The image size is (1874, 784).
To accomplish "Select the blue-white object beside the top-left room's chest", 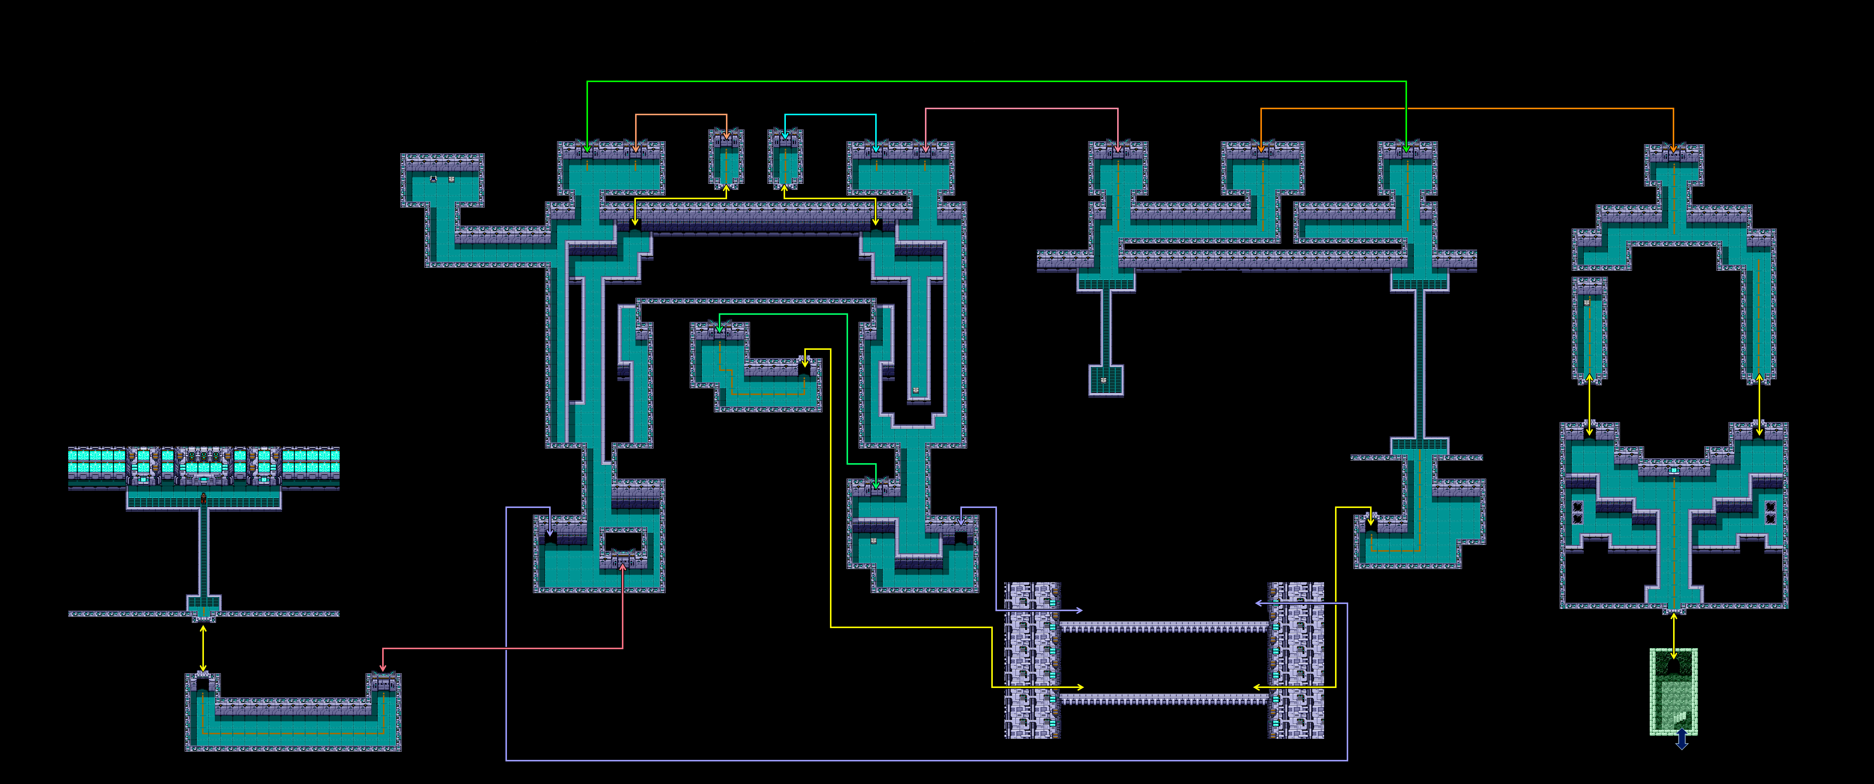I will click(x=433, y=180).
